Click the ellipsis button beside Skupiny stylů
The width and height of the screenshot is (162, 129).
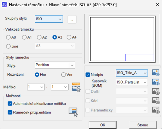(72, 19)
